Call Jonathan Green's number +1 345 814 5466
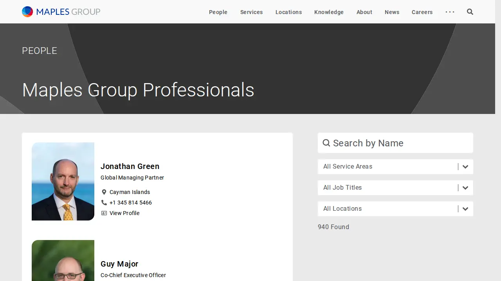Image resolution: width=501 pixels, height=281 pixels. point(131,203)
